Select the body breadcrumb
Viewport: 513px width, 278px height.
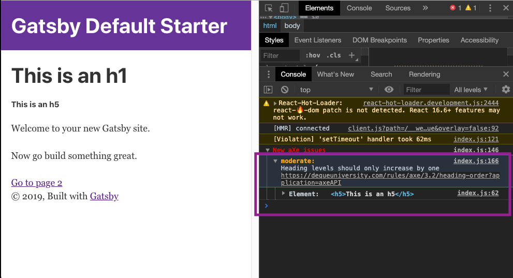292,25
